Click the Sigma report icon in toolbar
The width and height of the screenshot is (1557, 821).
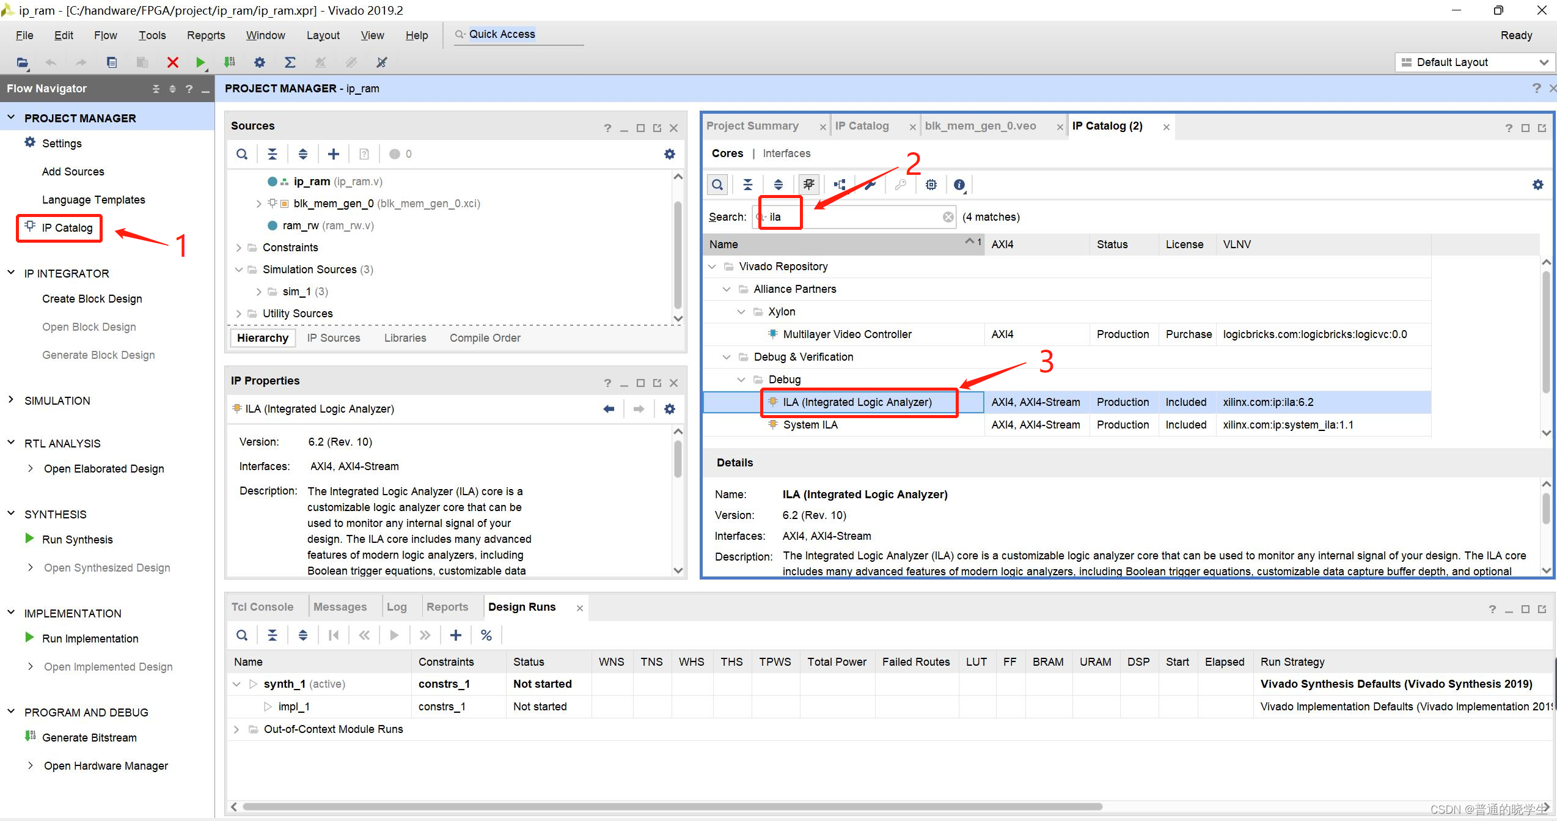click(290, 62)
